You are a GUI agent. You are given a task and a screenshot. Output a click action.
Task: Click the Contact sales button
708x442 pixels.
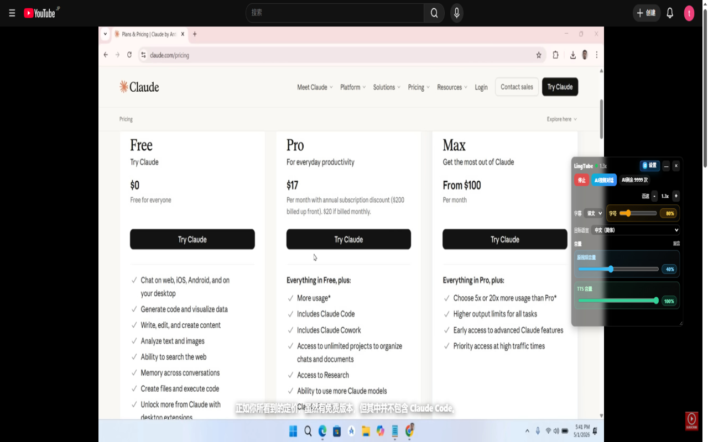pyautogui.click(x=517, y=87)
